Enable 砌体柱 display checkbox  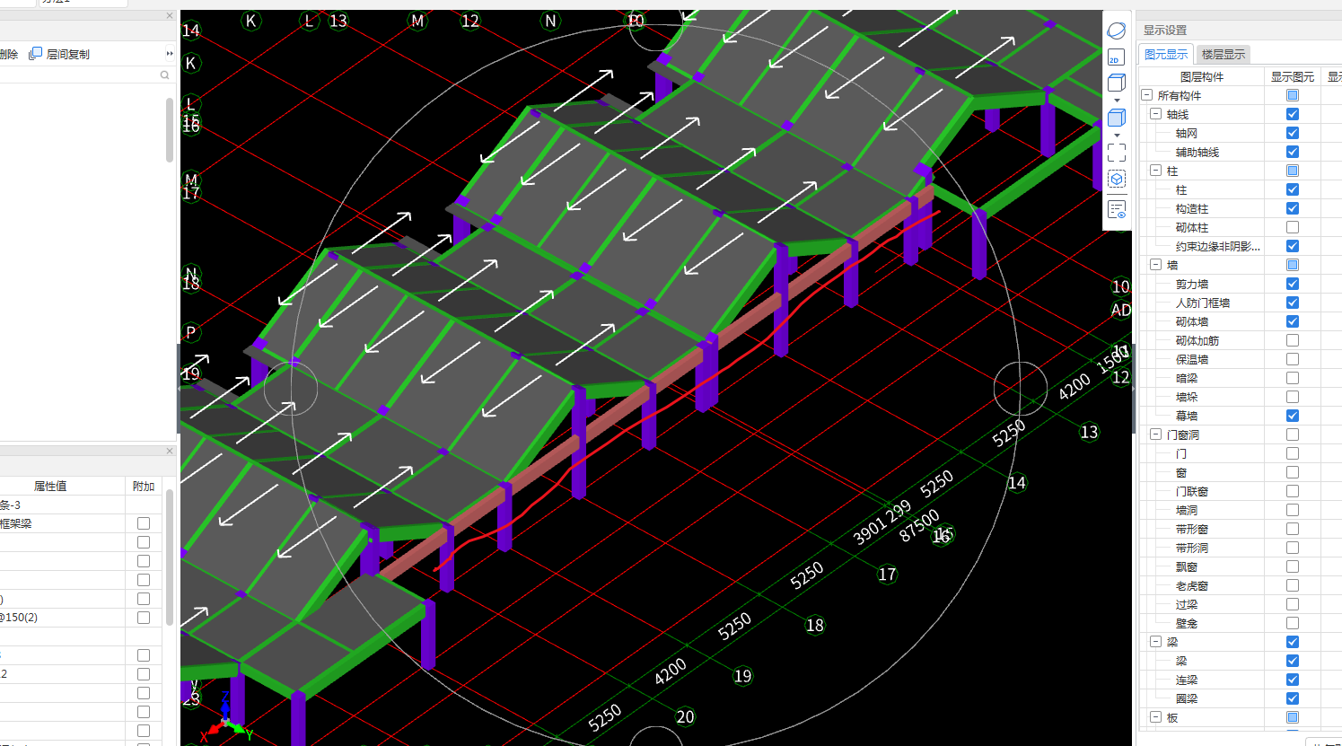1293,227
